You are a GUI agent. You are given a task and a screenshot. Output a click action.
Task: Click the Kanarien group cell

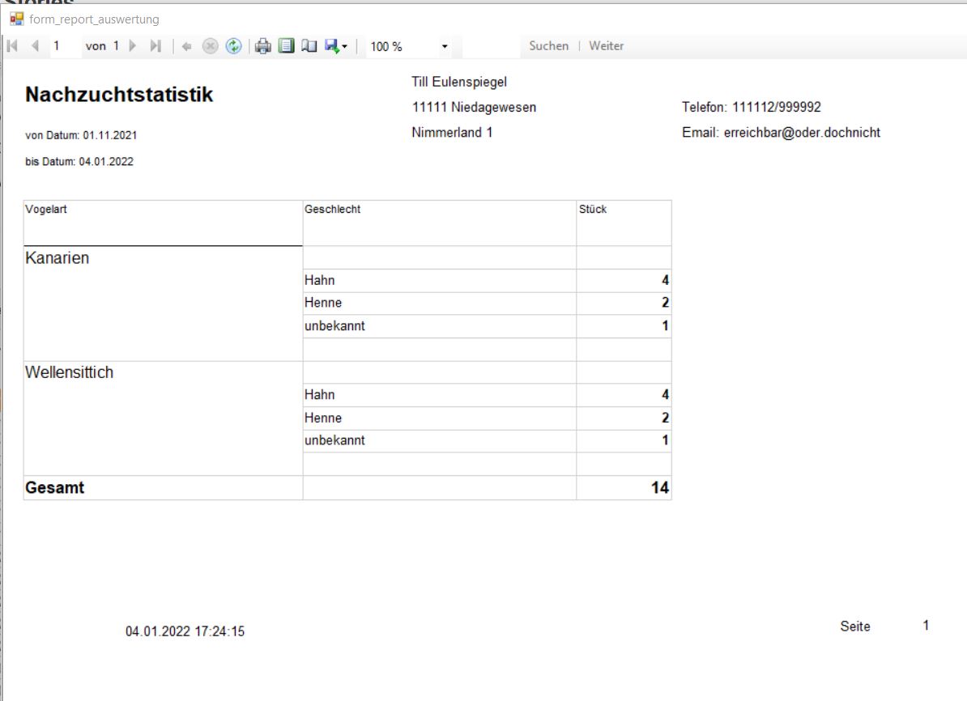pos(58,259)
